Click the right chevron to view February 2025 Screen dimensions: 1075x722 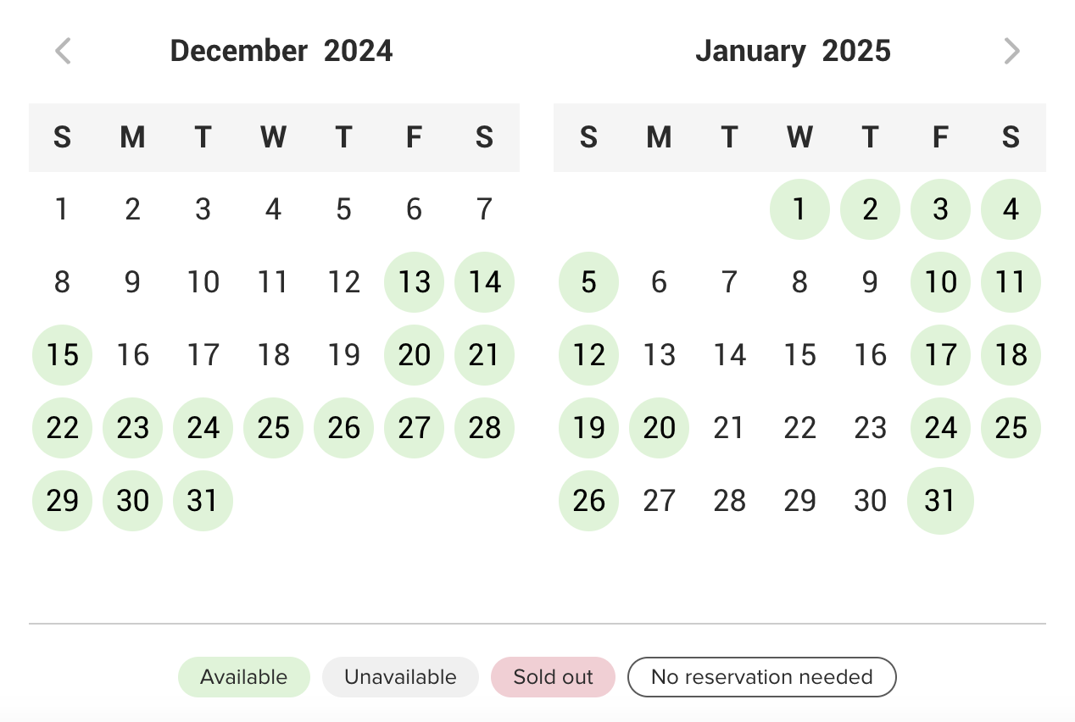coord(1011,51)
